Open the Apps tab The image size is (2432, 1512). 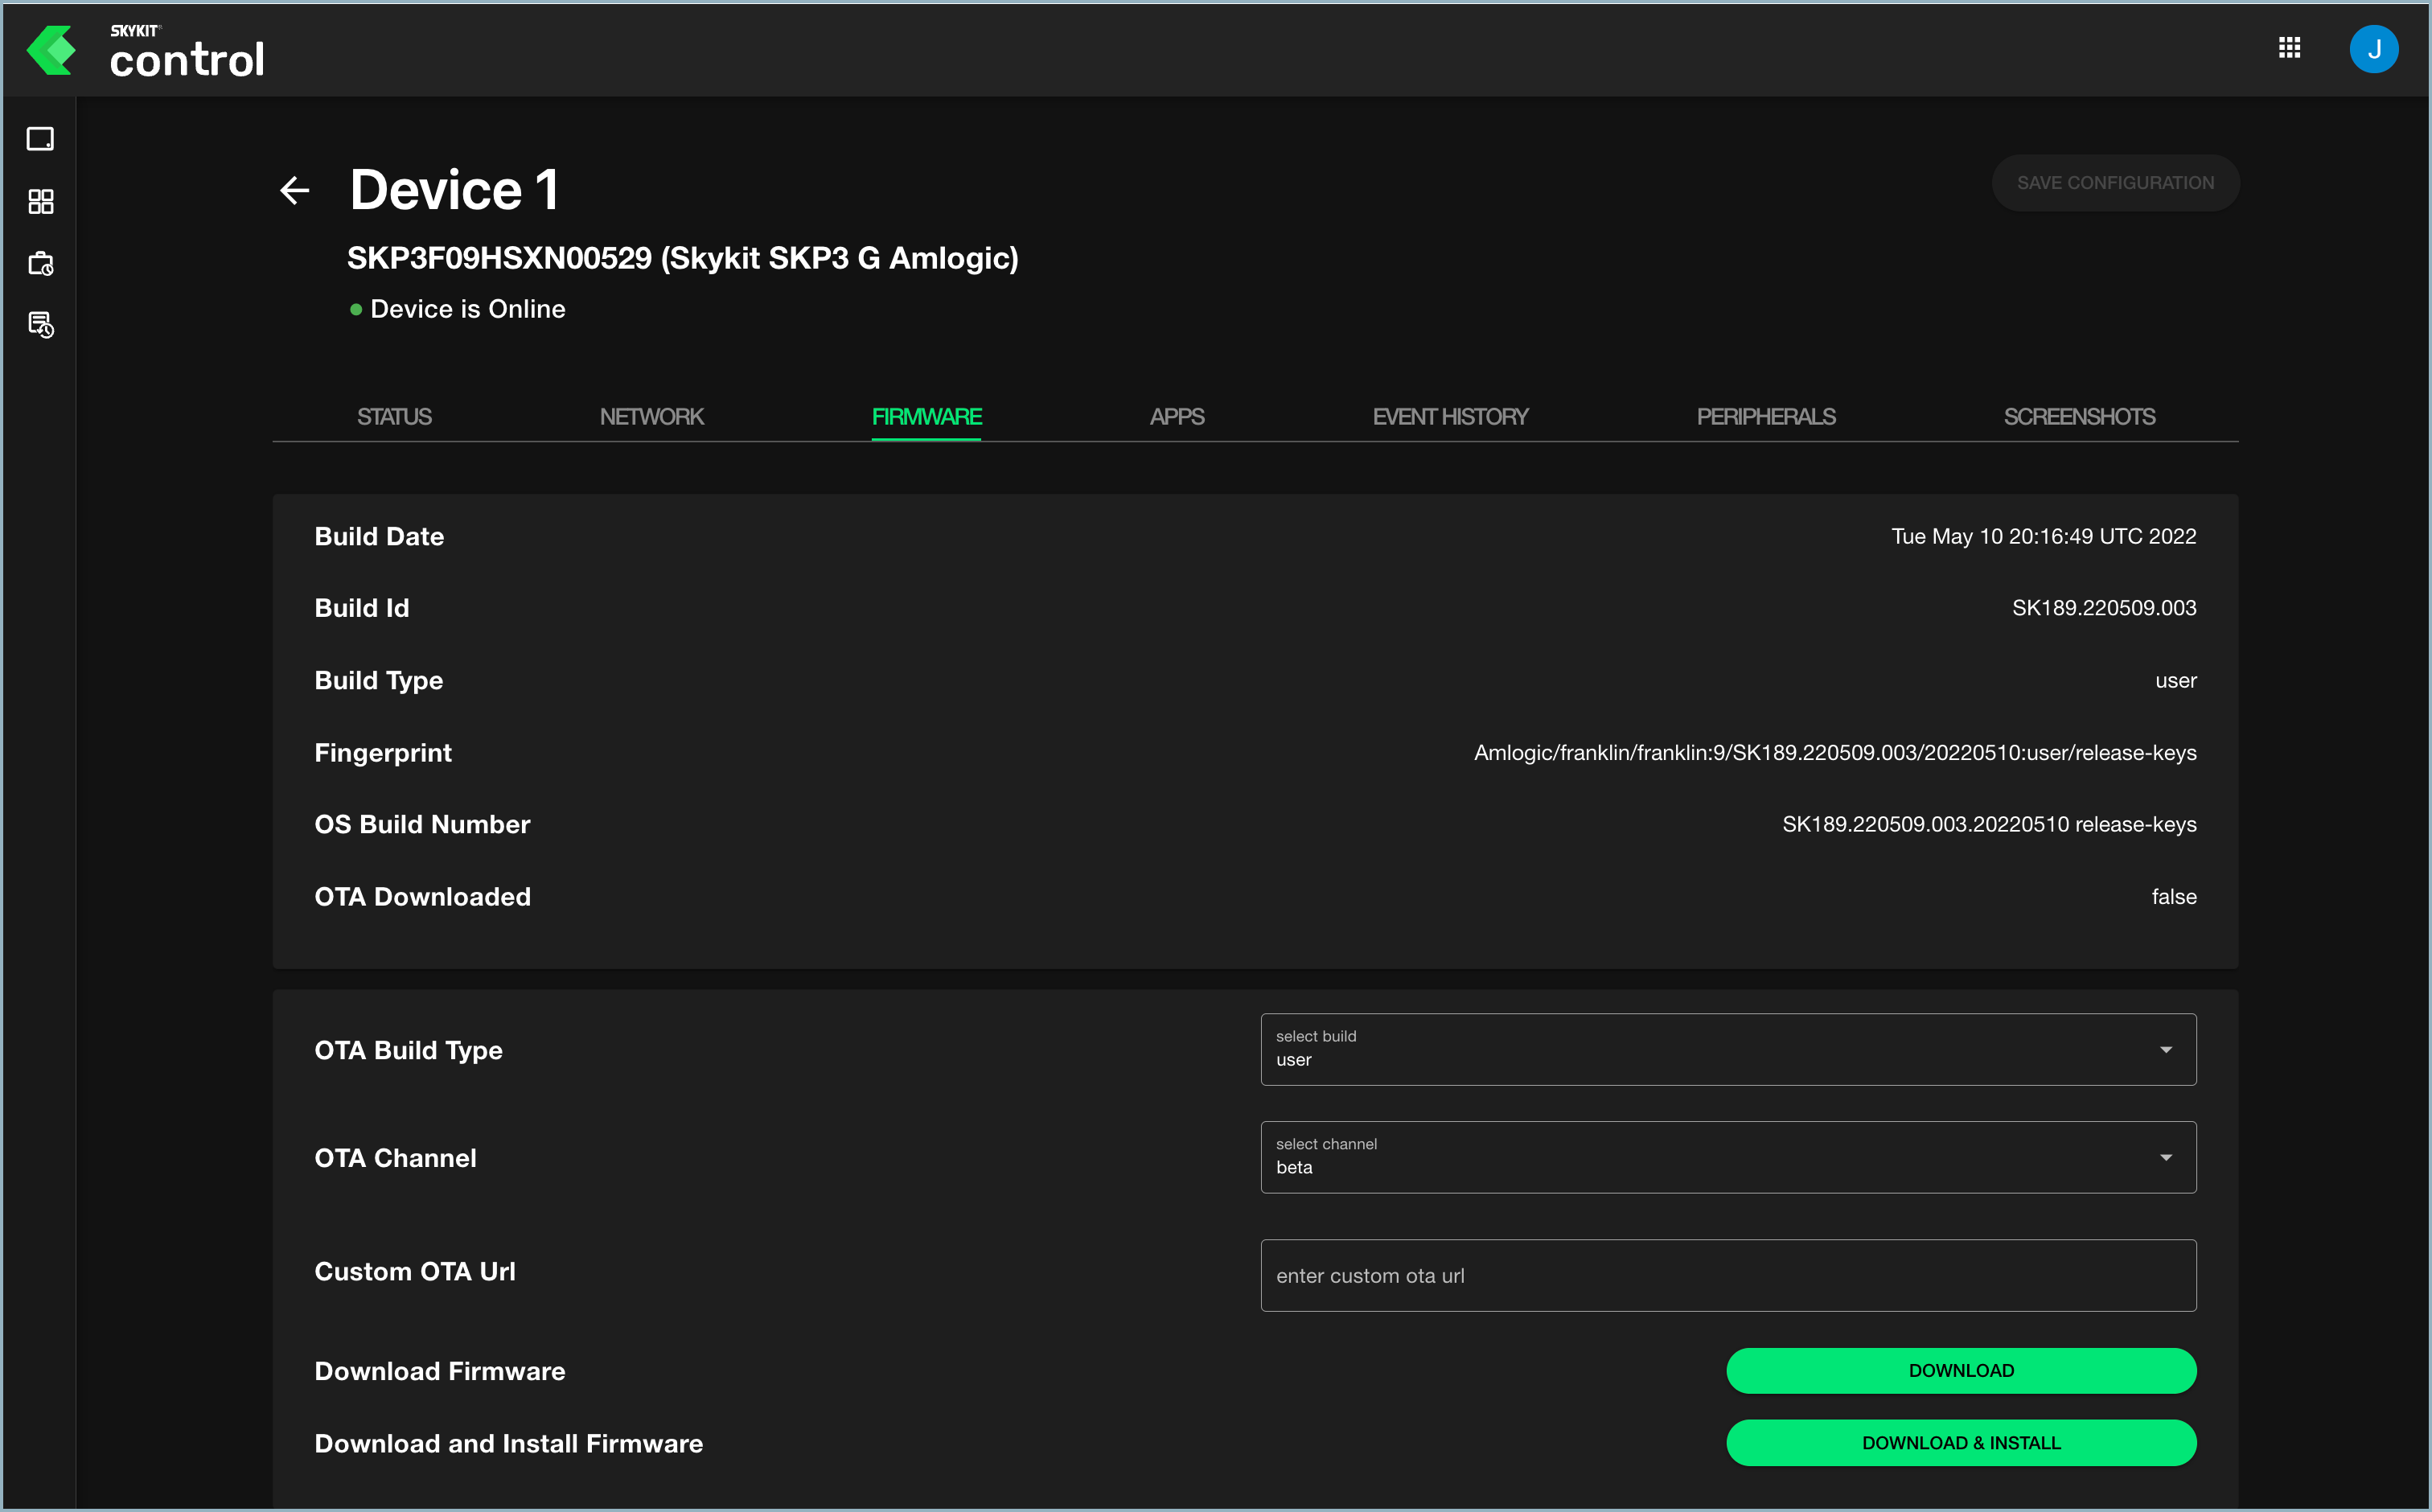click(1176, 416)
